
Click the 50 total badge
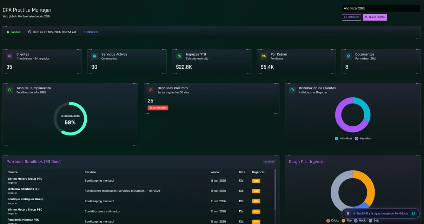tap(269, 162)
